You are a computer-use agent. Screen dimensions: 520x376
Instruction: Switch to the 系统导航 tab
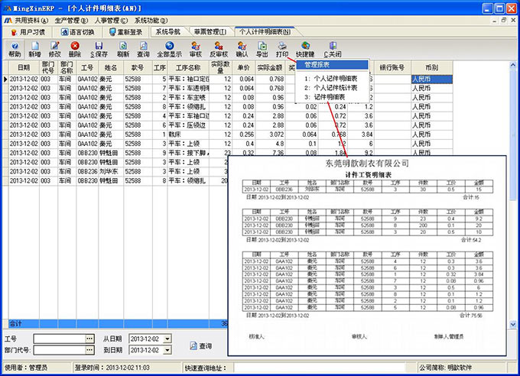168,32
